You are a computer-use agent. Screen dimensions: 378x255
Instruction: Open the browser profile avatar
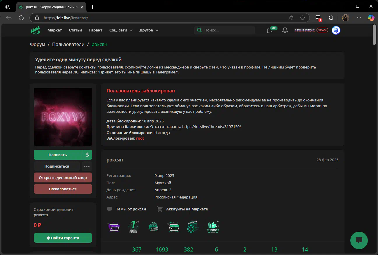pyautogui.click(x=346, y=18)
